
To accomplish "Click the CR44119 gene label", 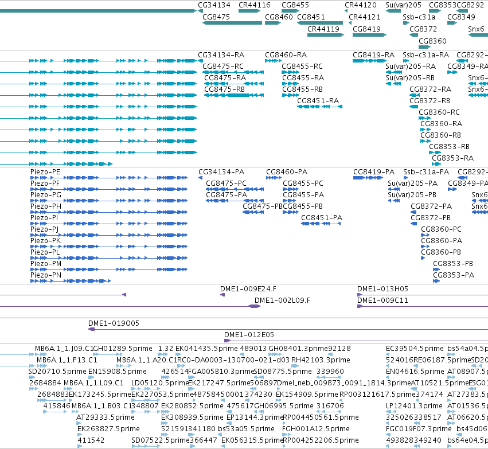I will coord(323,29).
